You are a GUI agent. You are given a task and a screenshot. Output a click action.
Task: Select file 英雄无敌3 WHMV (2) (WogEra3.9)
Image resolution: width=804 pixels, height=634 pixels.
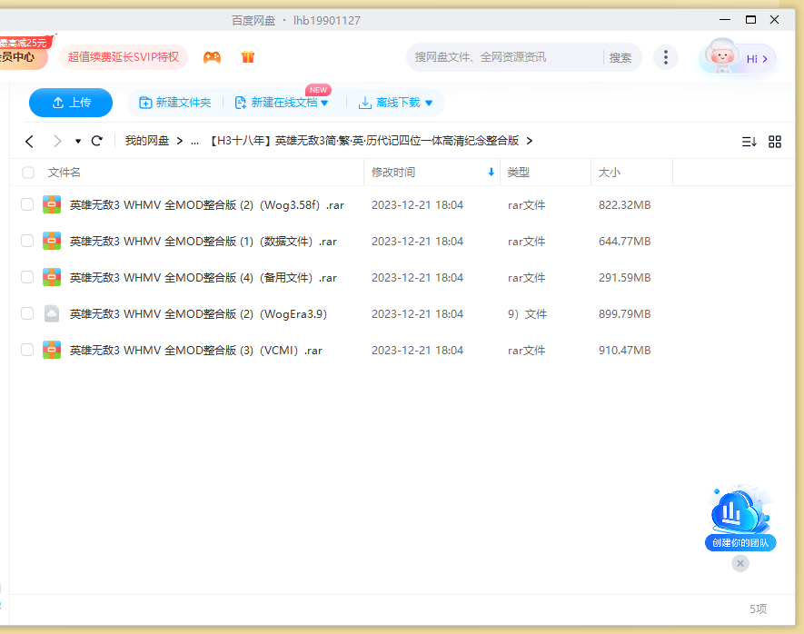tap(198, 314)
